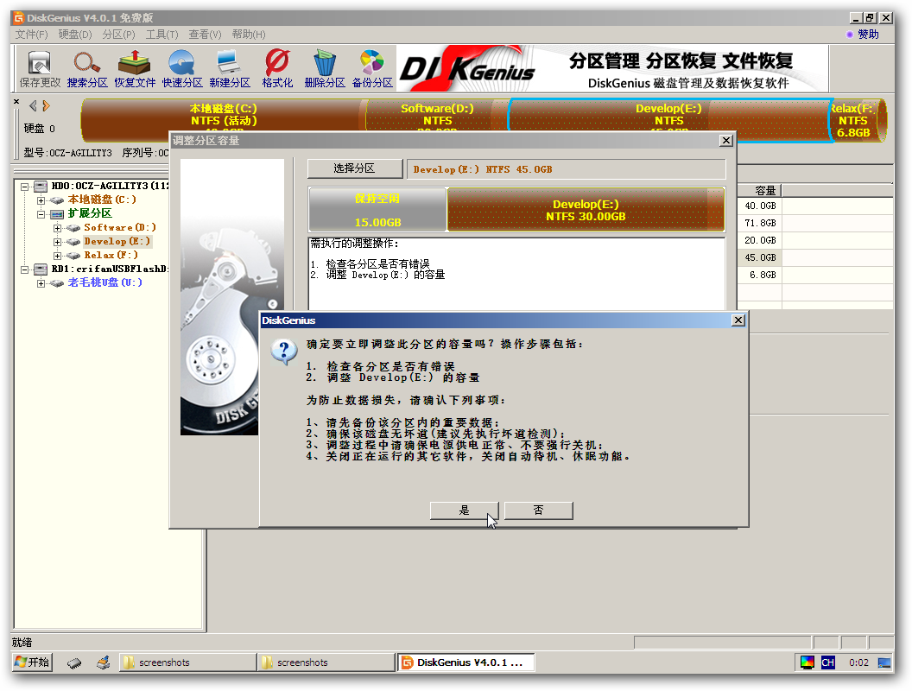Select Relax(F:) in the tree
912x691 pixels.
(111, 256)
